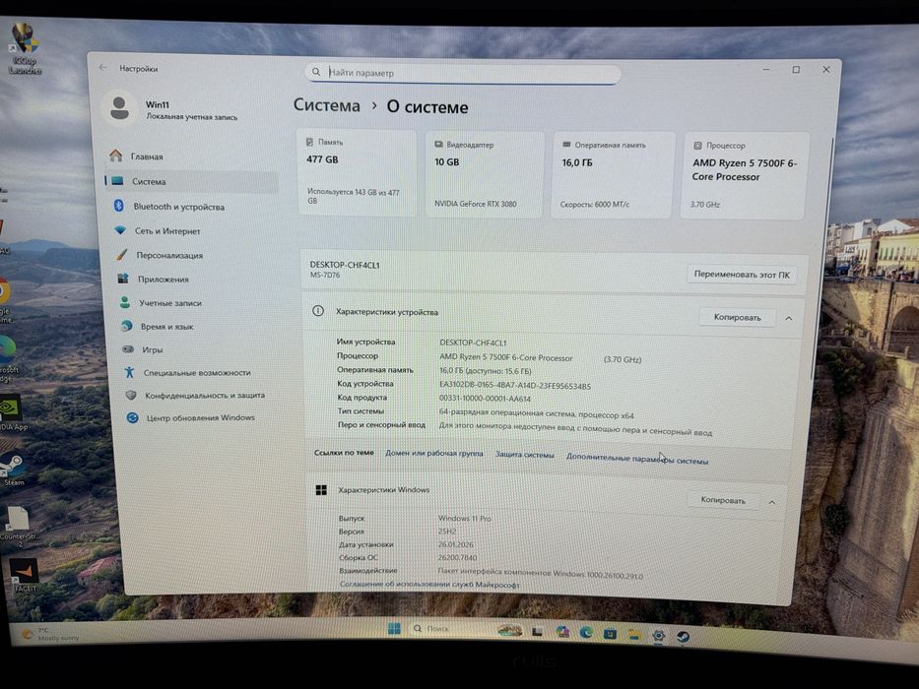Click the Settings gear on the taskbar
Image resolution: width=919 pixels, height=689 pixels.
(x=659, y=636)
